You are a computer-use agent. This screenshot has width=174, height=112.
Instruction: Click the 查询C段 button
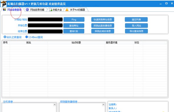point(74,31)
